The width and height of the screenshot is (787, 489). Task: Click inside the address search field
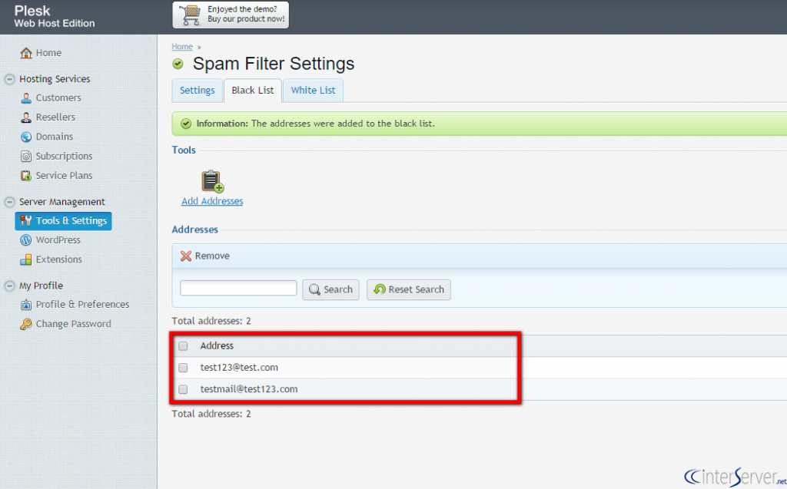tap(237, 288)
